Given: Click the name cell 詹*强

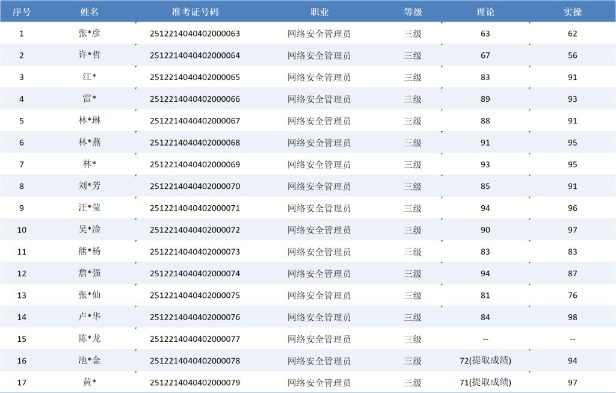Looking at the screenshot, I should (90, 273).
